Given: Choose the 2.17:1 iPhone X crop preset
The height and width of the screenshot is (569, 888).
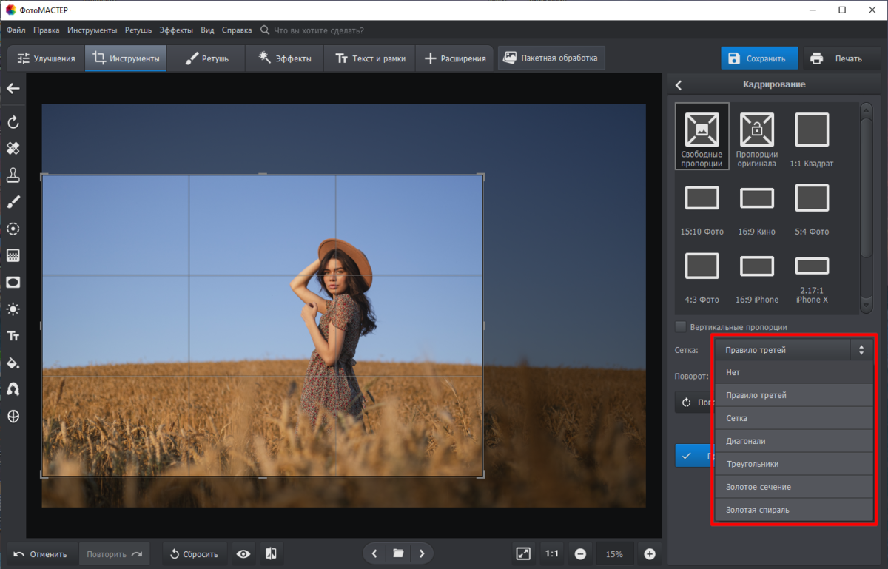Looking at the screenshot, I should (811, 277).
